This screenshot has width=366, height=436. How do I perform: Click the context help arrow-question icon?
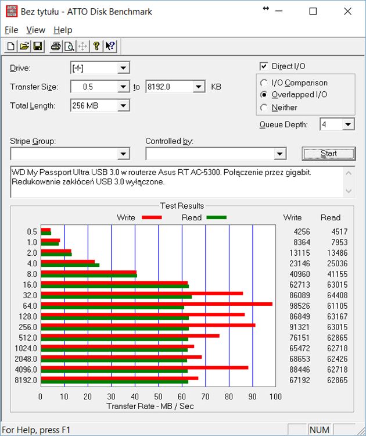[x=110, y=46]
